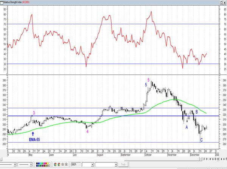Screen dimensions: 227x169
Task: Click the Relative Strength Index pane window icon
Action: [2, 3]
